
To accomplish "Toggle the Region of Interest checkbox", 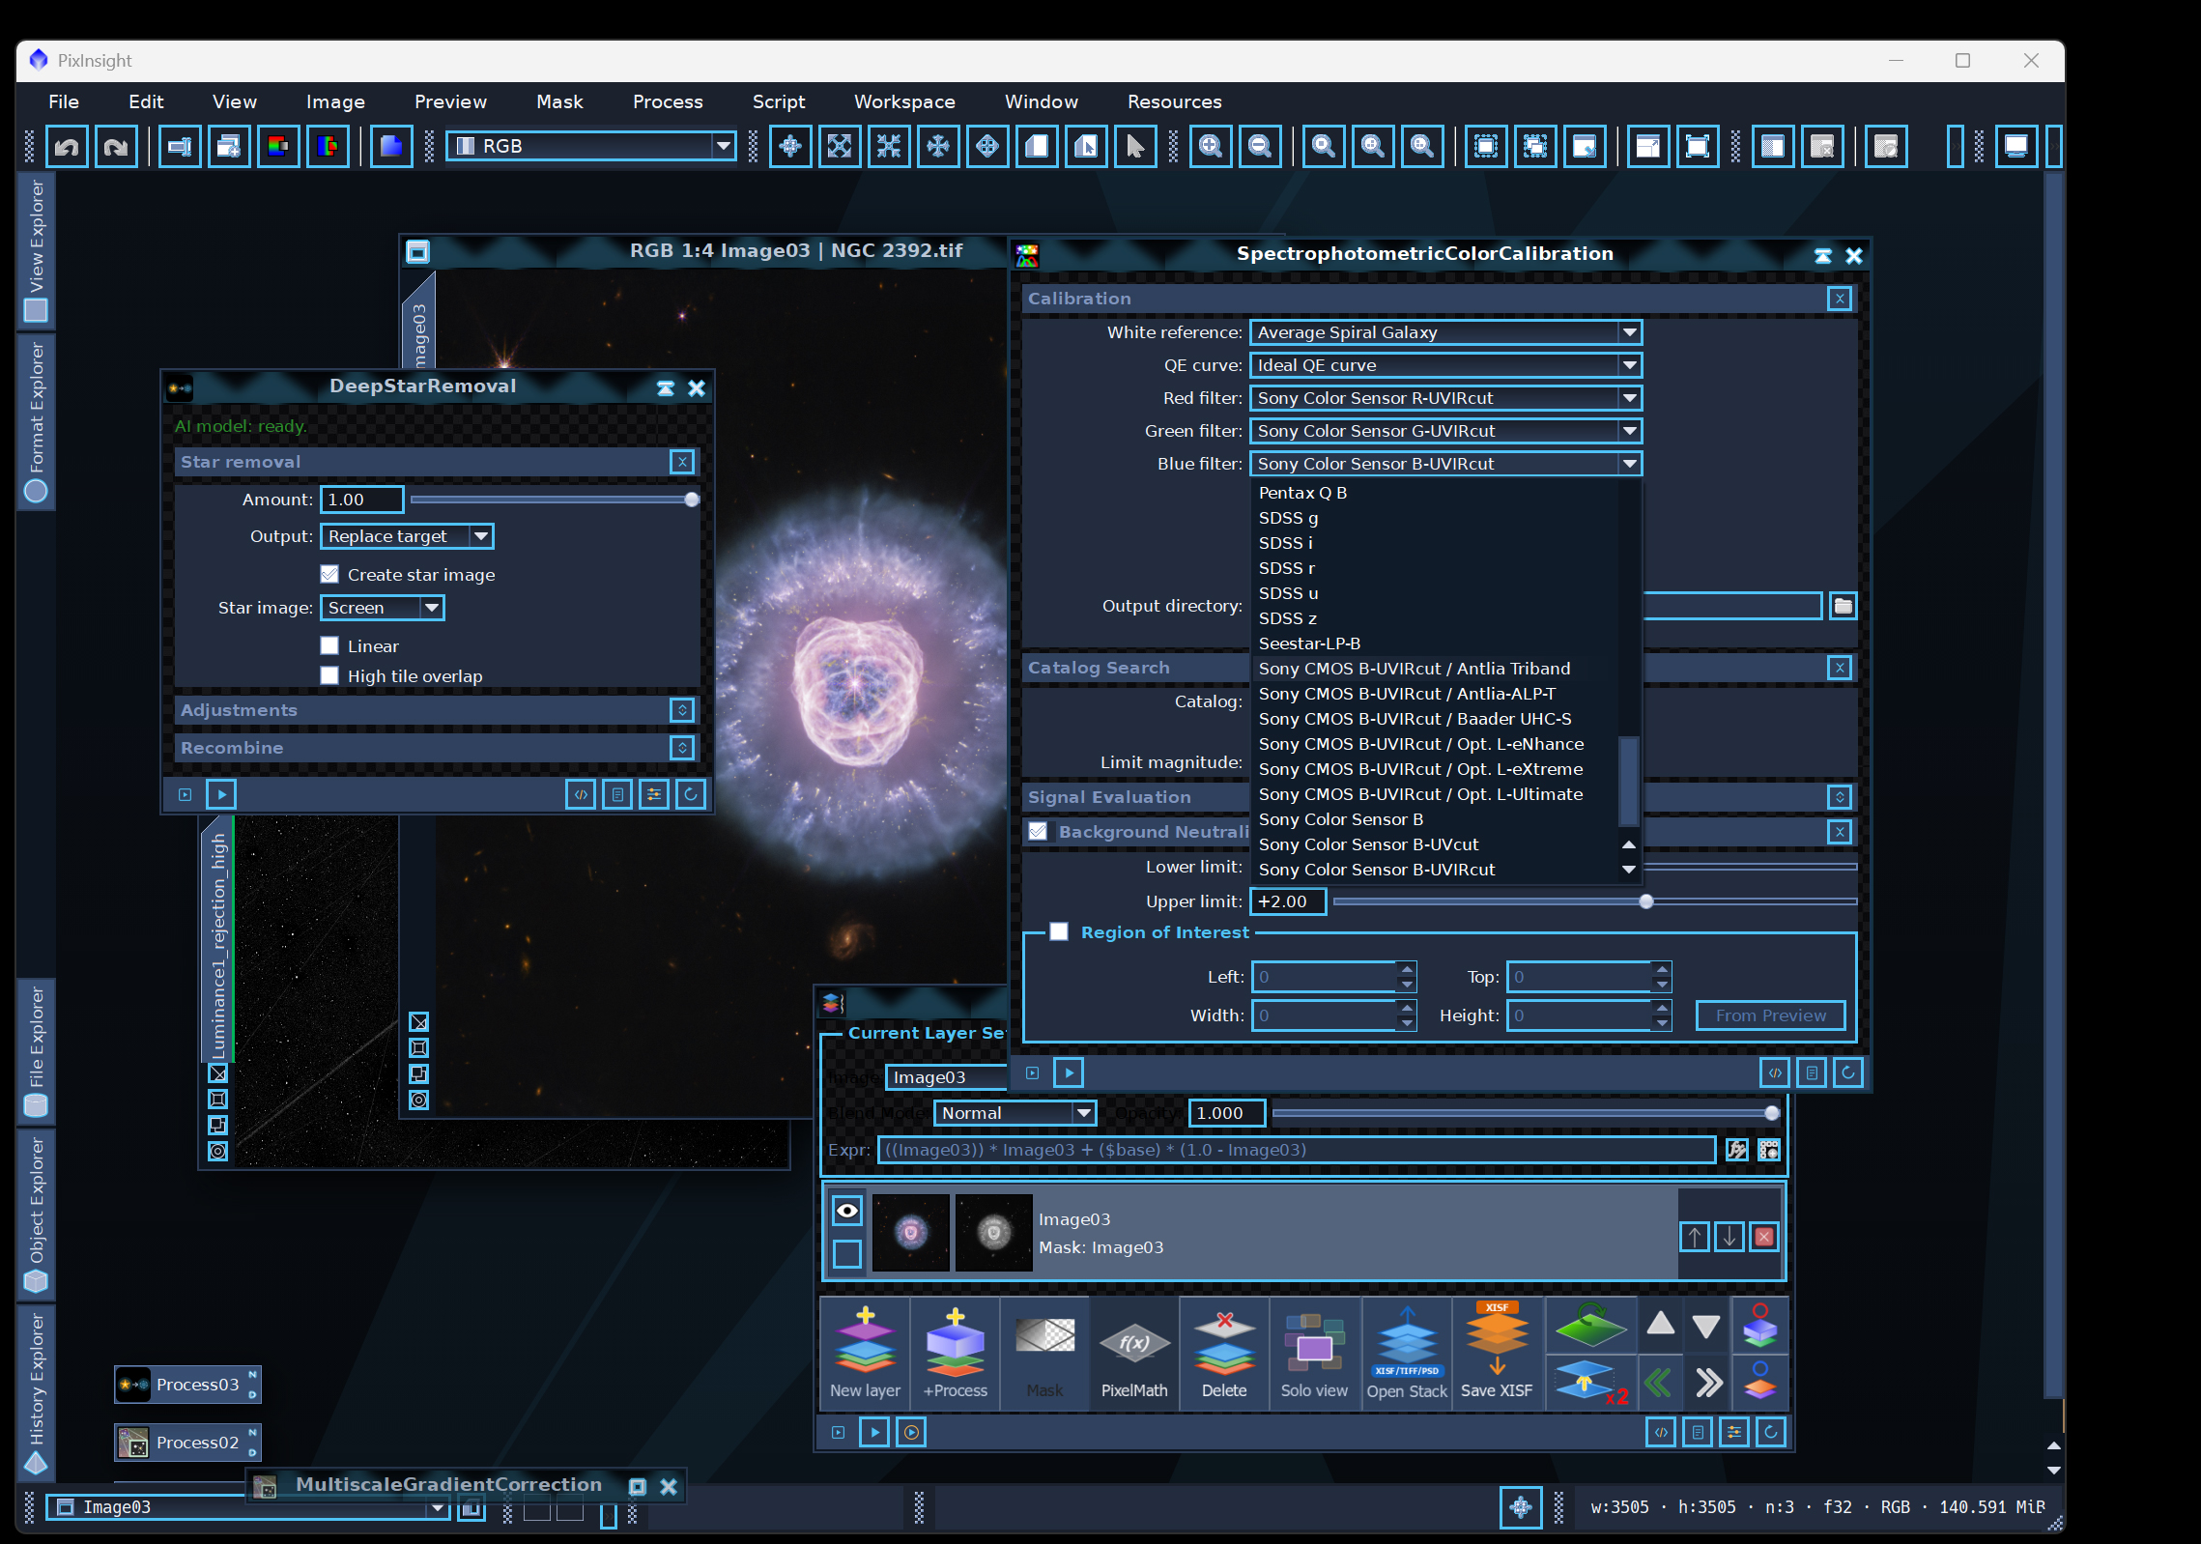I will pyautogui.click(x=1059, y=932).
